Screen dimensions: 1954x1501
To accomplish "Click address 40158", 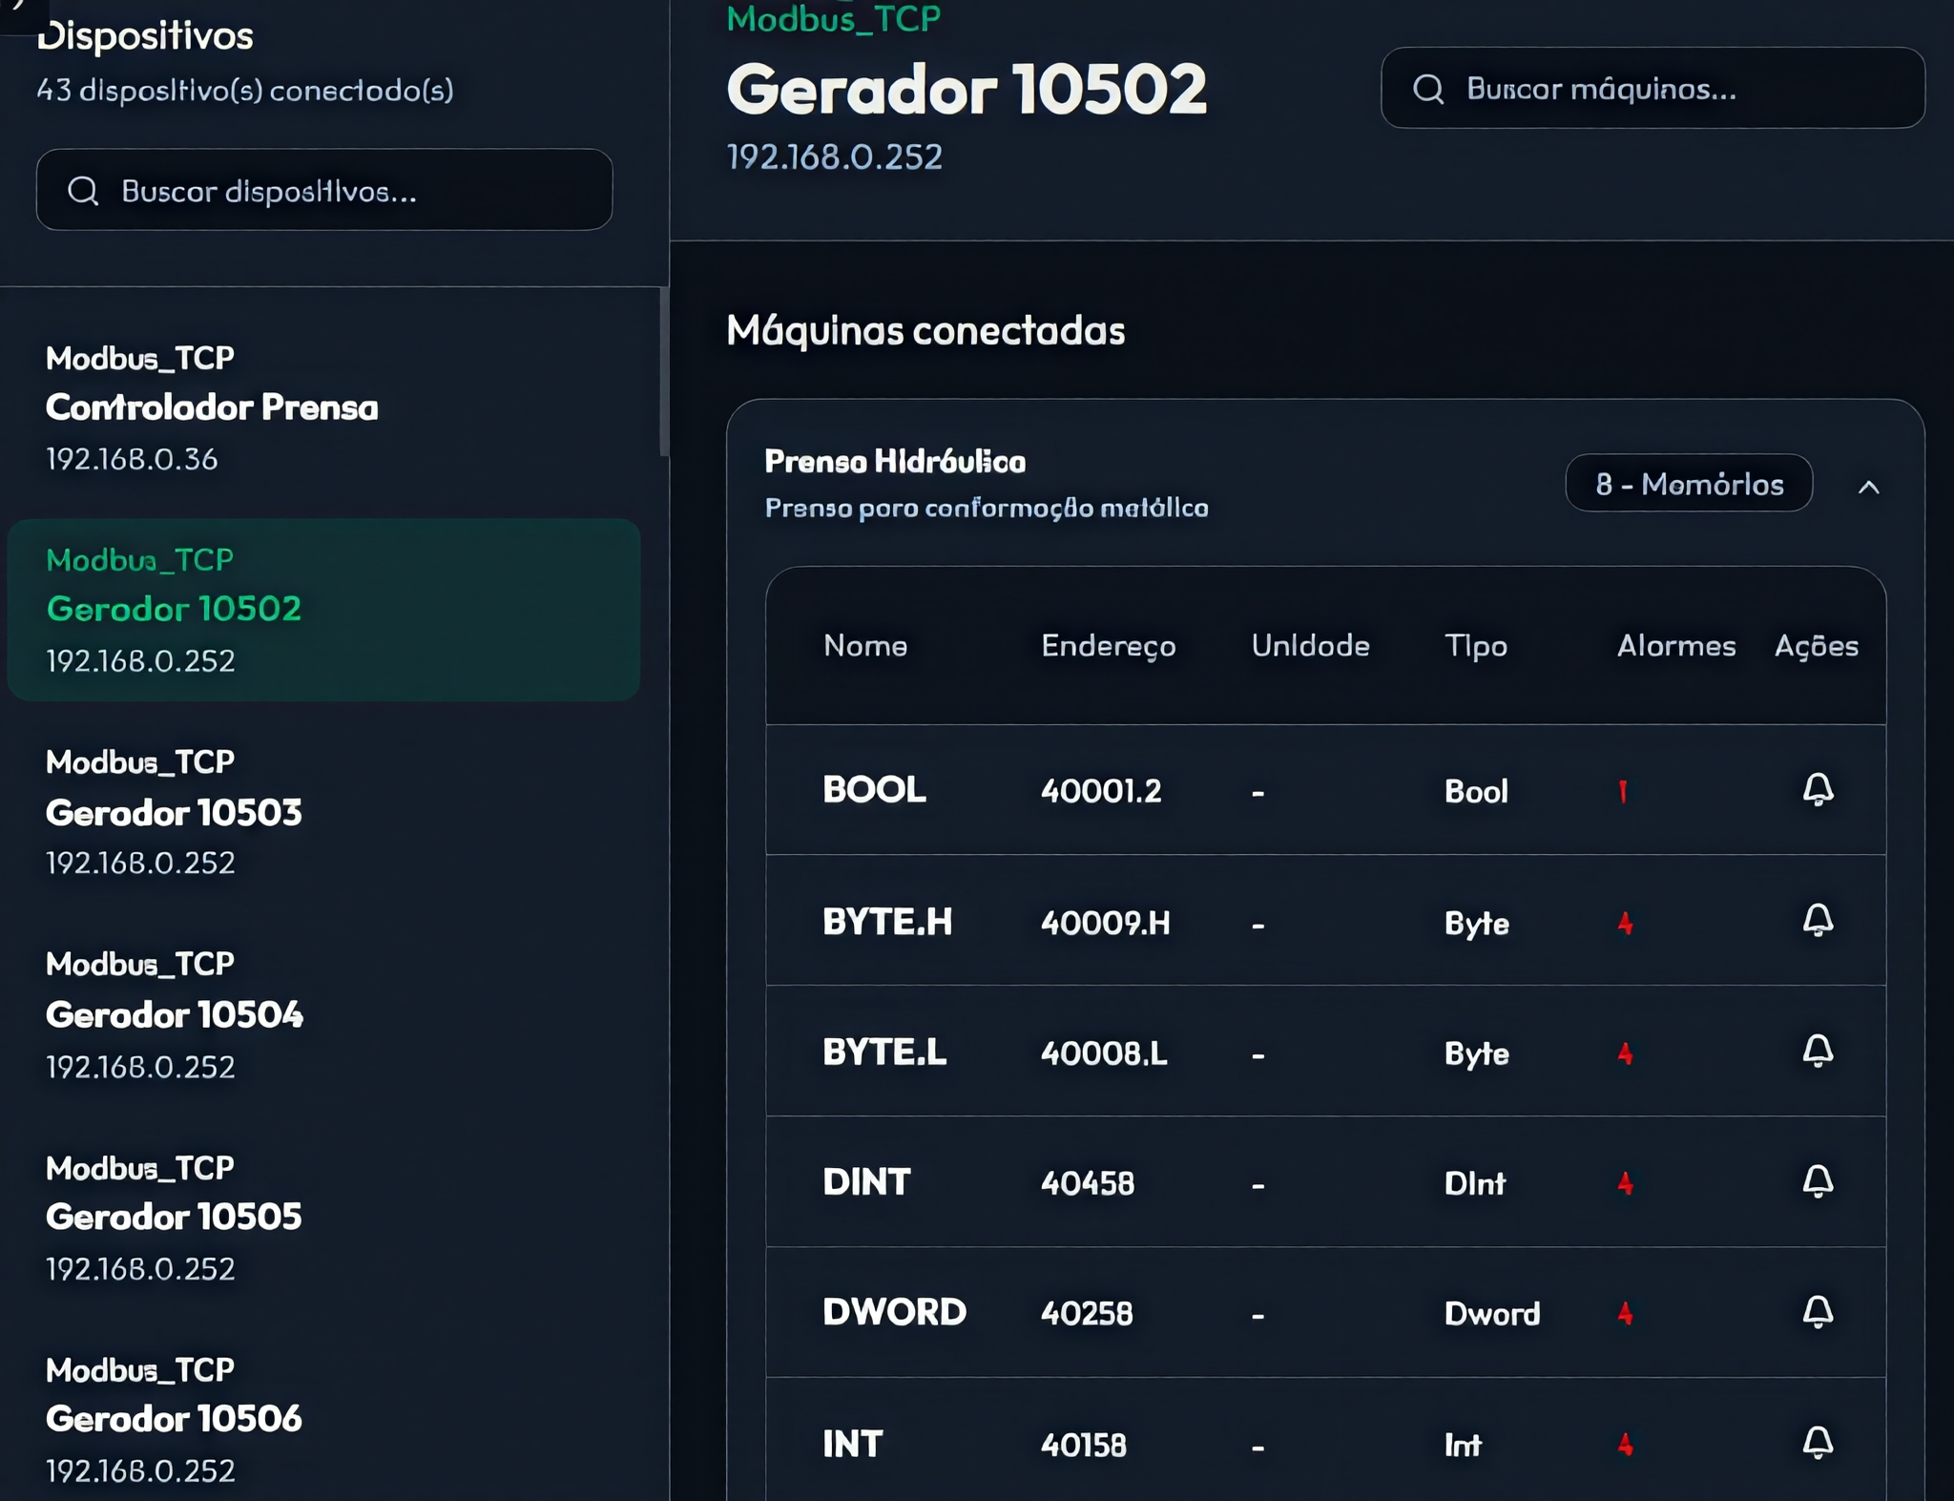I will (x=1084, y=1445).
